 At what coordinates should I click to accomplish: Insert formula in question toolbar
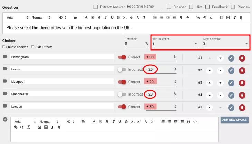tap(138, 18)
